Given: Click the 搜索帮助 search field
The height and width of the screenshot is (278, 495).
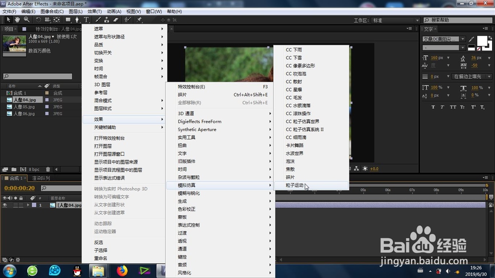Looking at the screenshot, I should [x=458, y=20].
